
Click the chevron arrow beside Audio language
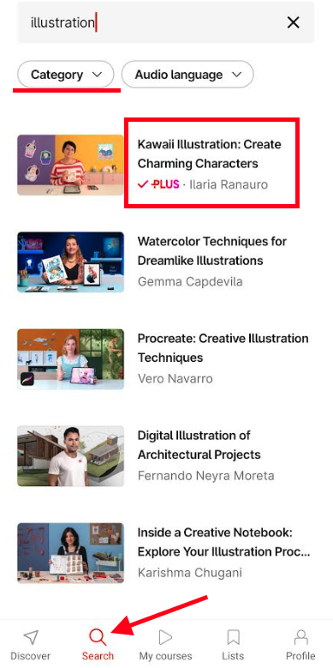(x=236, y=75)
